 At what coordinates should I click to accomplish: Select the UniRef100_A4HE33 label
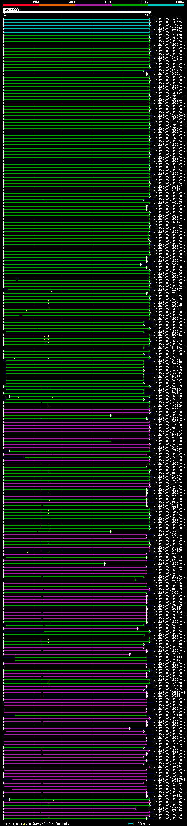point(167,386)
